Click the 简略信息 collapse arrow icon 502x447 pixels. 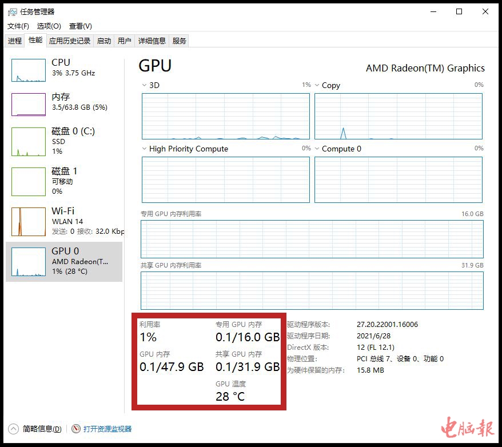pyautogui.click(x=13, y=429)
